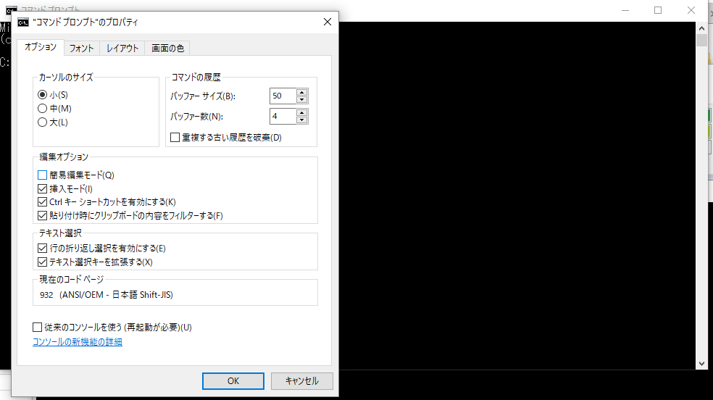Close the properties dialog with the X button

pos(328,22)
